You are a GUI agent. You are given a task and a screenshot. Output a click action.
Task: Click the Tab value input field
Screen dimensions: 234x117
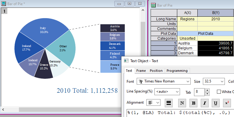(200, 92)
